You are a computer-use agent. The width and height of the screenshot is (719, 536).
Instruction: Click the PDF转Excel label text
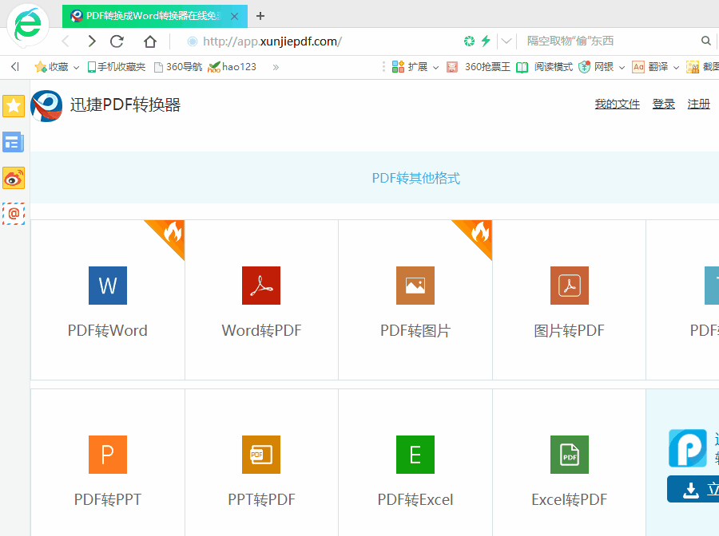[x=415, y=499]
